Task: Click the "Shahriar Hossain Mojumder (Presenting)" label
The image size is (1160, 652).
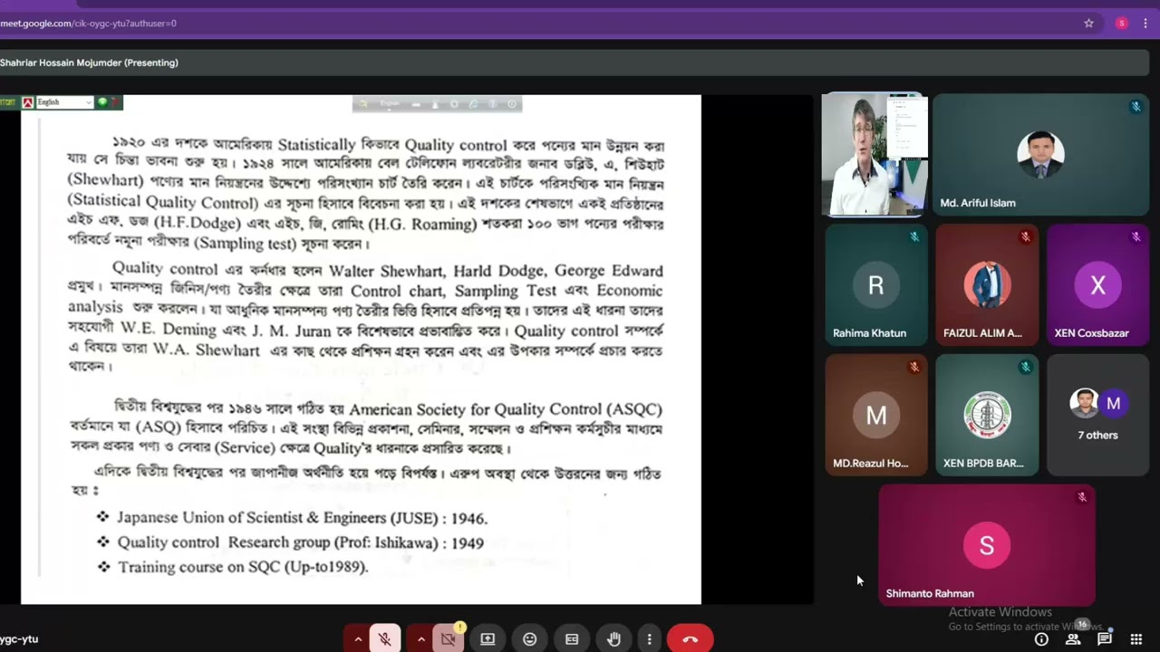Action: [x=89, y=62]
